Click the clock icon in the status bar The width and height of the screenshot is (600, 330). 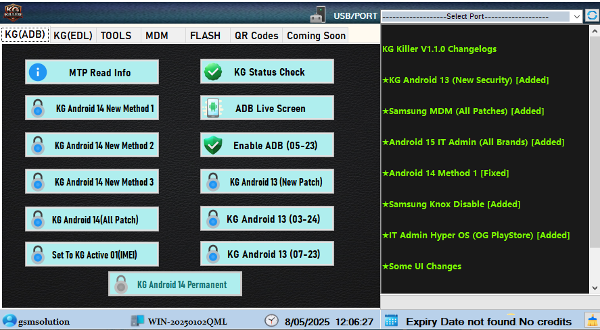[272, 321]
